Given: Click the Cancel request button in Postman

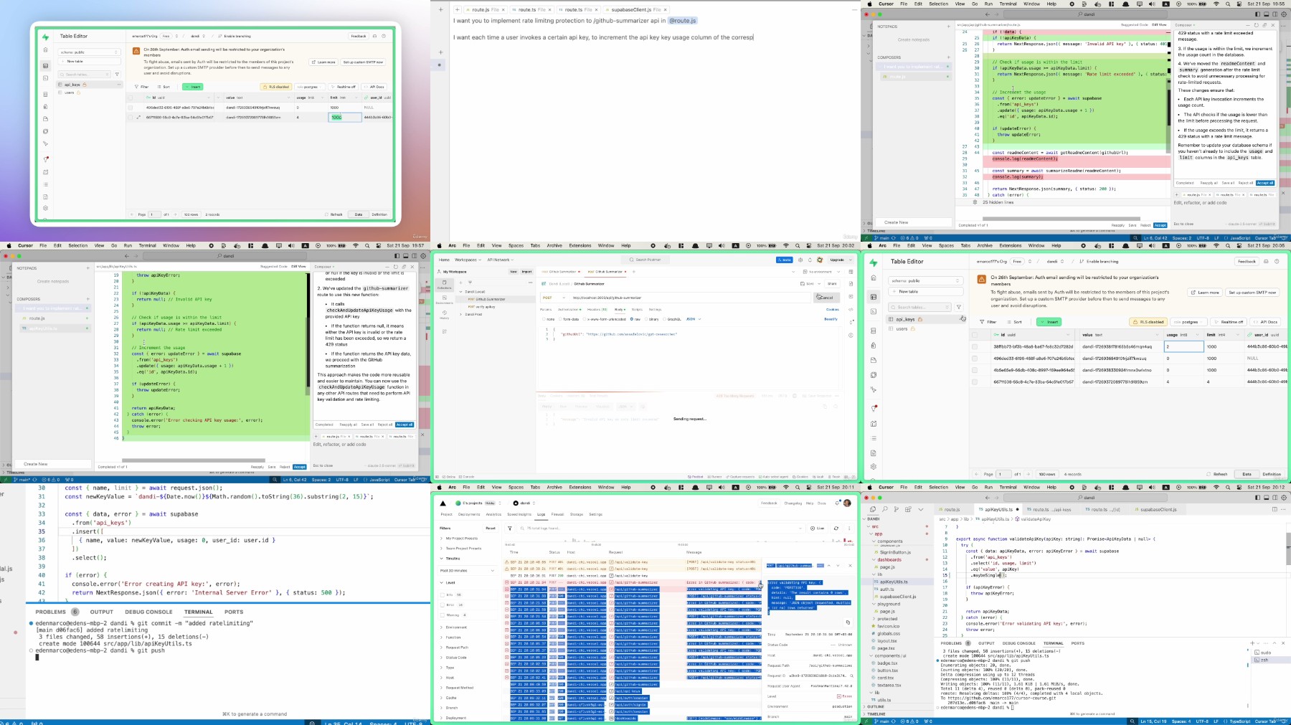Looking at the screenshot, I should (826, 298).
